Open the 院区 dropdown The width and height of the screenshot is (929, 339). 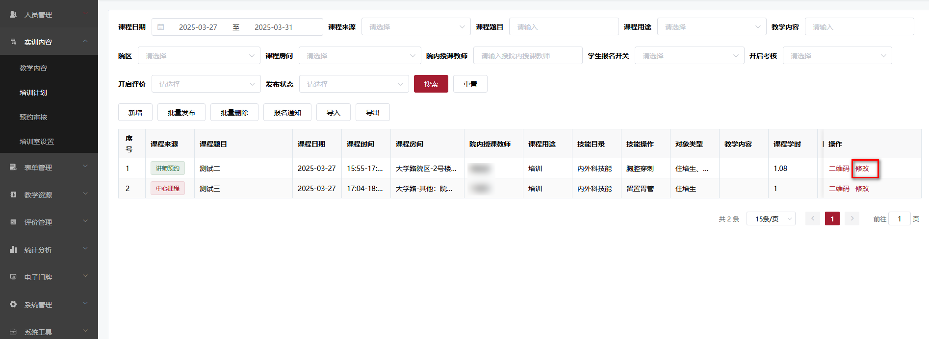point(199,56)
